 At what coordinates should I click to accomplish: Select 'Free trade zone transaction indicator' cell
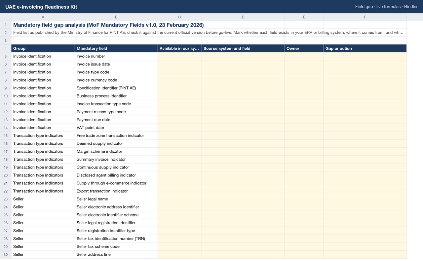[116, 135]
